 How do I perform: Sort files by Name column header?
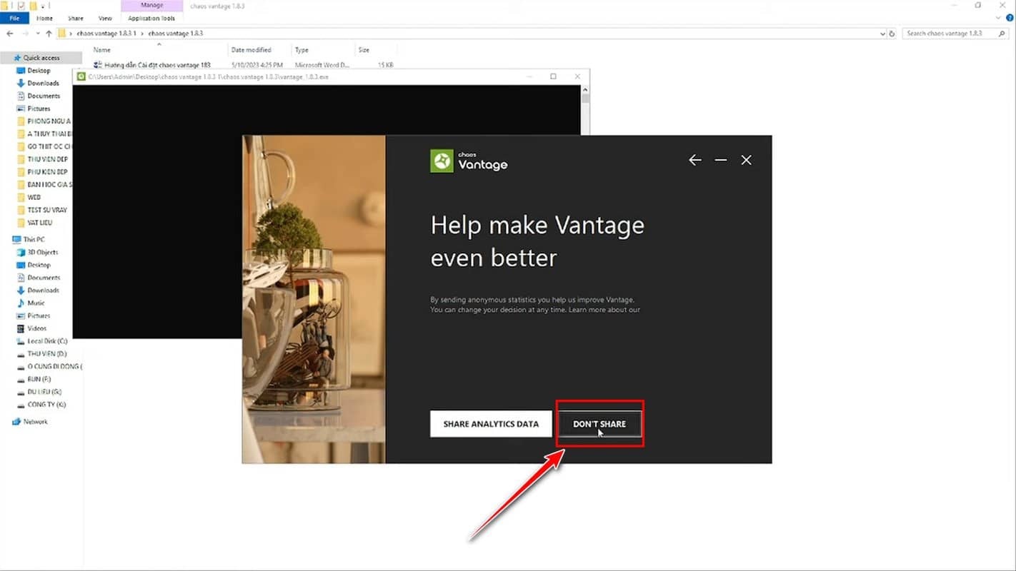click(x=102, y=50)
